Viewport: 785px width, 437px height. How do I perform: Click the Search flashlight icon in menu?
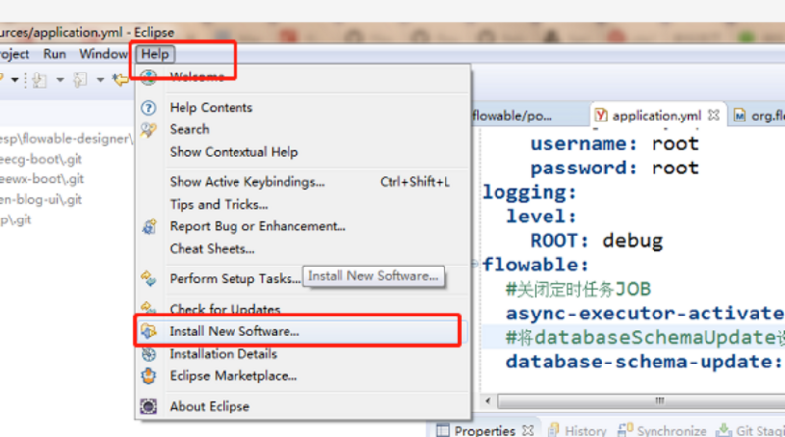149,130
